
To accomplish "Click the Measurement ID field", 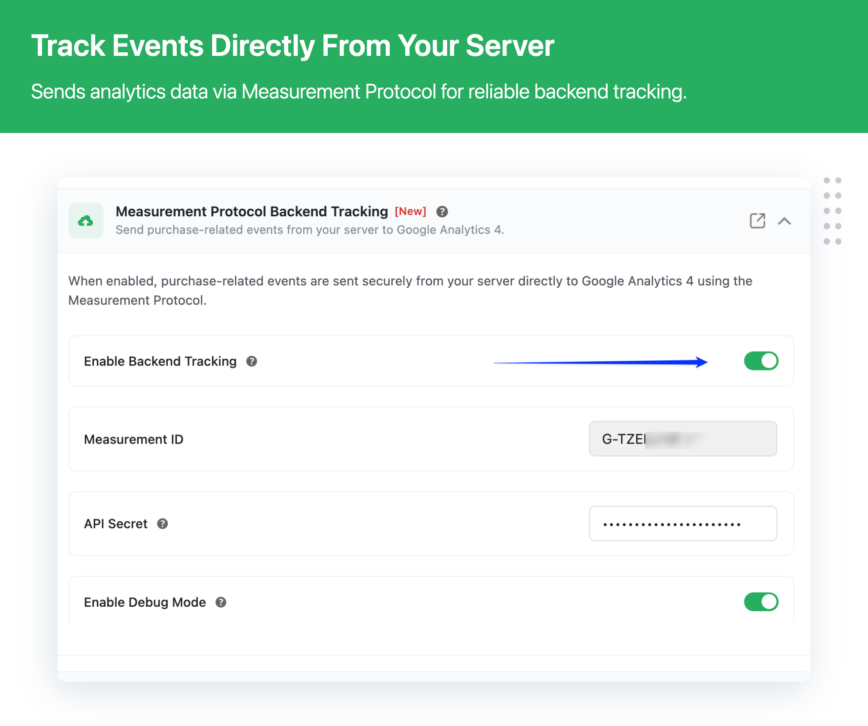I will 683,439.
